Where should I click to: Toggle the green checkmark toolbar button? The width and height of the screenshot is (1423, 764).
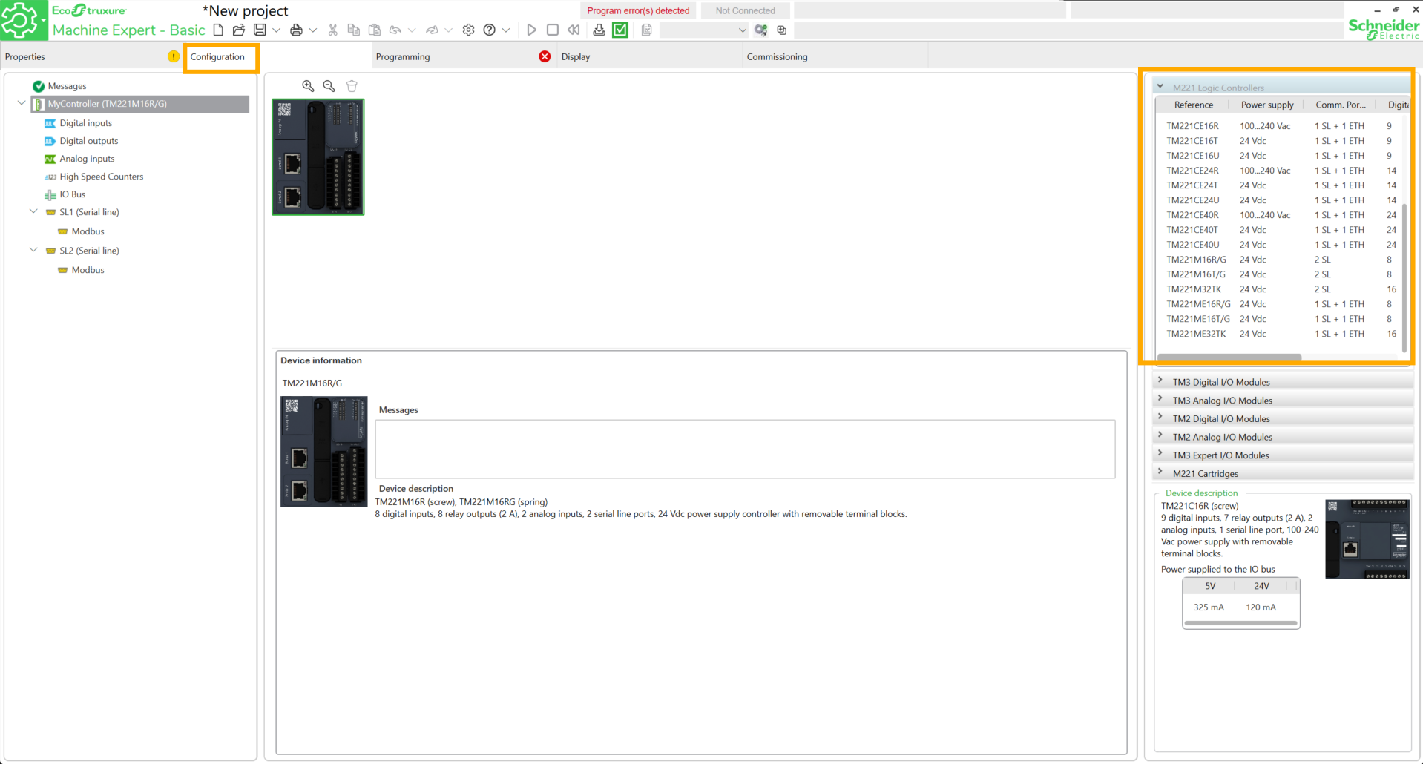(x=620, y=30)
